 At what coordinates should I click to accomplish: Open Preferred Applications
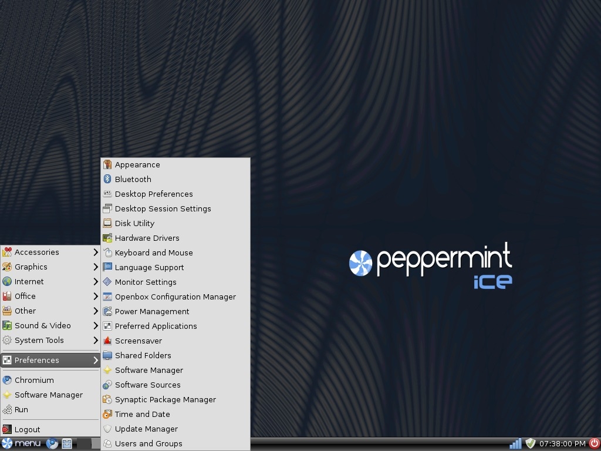click(175, 326)
